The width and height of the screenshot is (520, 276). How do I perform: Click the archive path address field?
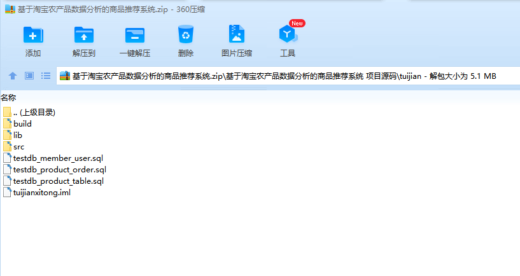tap(288, 76)
